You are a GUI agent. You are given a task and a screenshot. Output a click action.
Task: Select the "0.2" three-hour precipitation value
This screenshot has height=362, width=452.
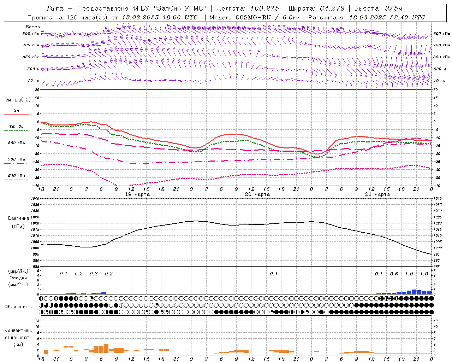[78, 274]
